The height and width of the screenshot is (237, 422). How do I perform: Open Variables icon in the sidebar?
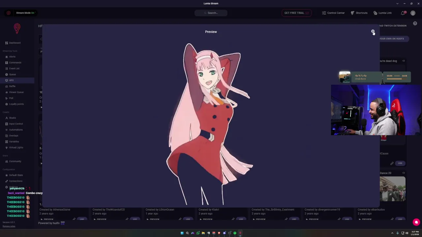(x=7, y=142)
